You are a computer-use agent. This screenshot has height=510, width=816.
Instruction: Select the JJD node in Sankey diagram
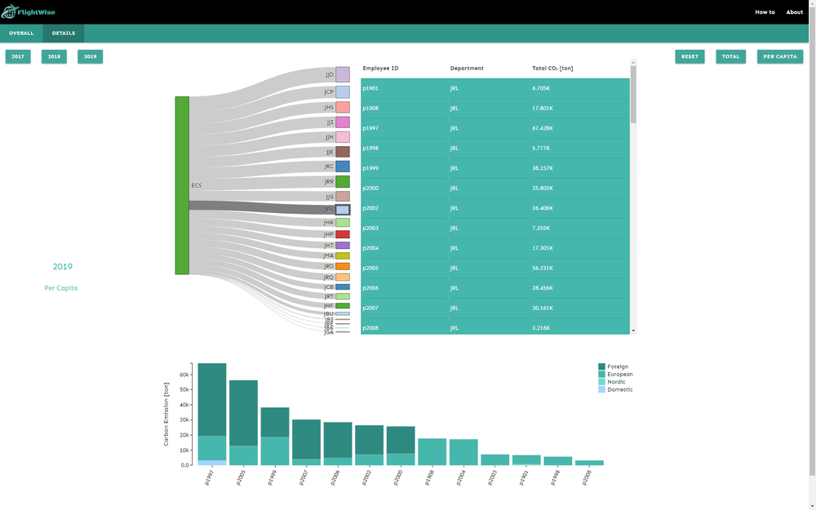tap(343, 74)
